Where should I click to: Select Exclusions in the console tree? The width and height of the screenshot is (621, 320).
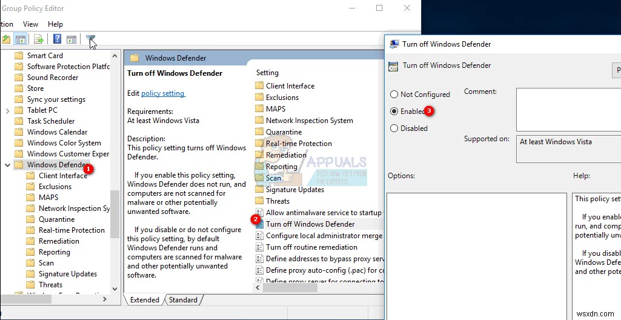point(55,187)
